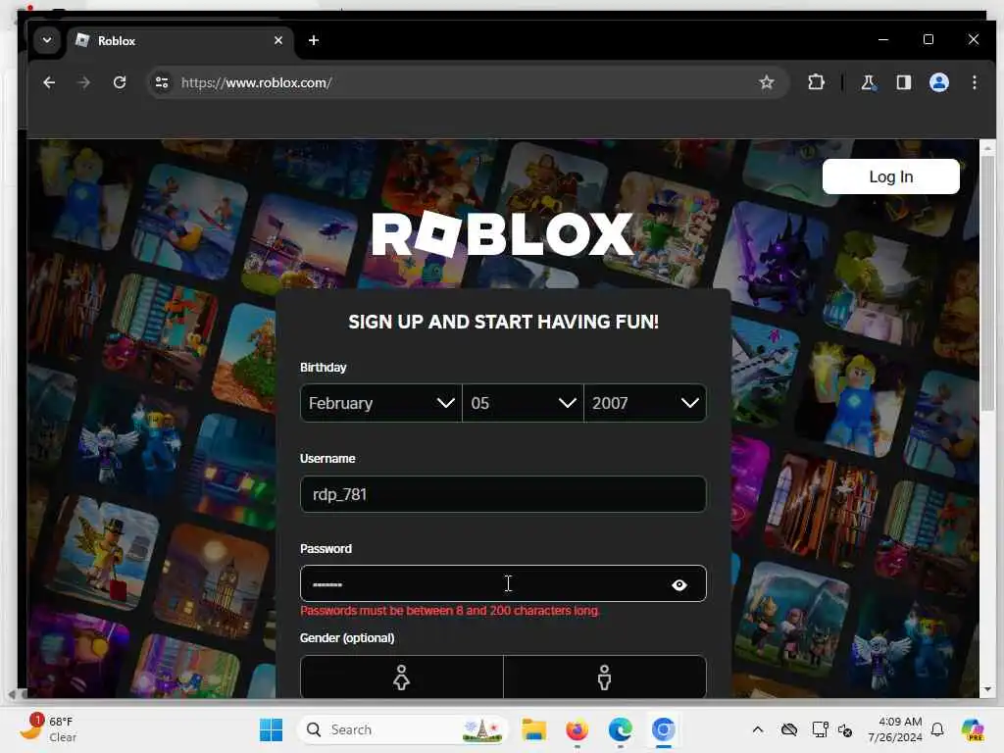
Task: Open the Chrome three-dot menu
Action: 974,82
